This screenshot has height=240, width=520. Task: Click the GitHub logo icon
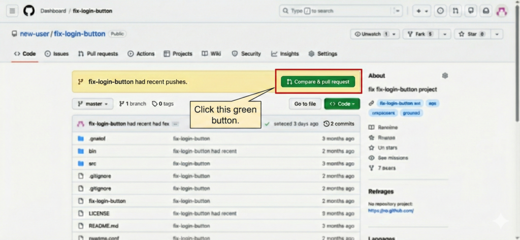point(29,11)
